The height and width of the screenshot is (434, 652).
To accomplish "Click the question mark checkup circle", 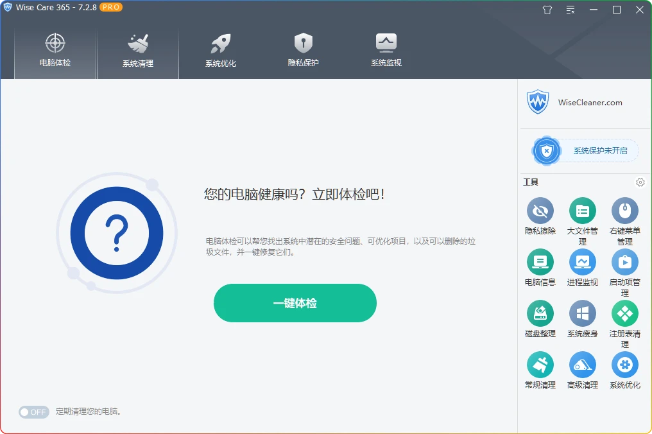I will point(117,233).
